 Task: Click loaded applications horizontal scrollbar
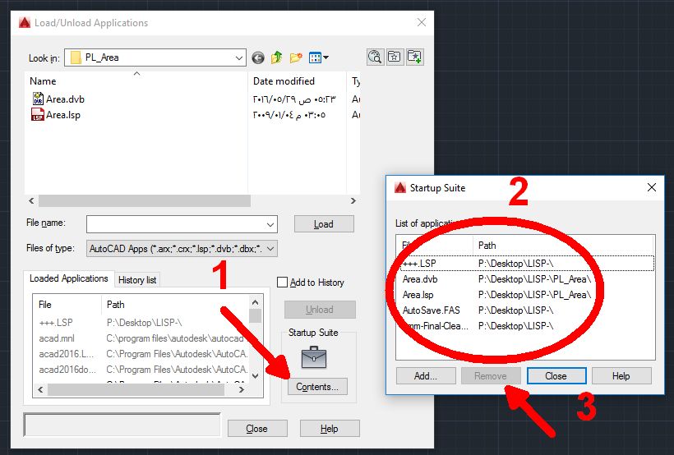point(136,389)
